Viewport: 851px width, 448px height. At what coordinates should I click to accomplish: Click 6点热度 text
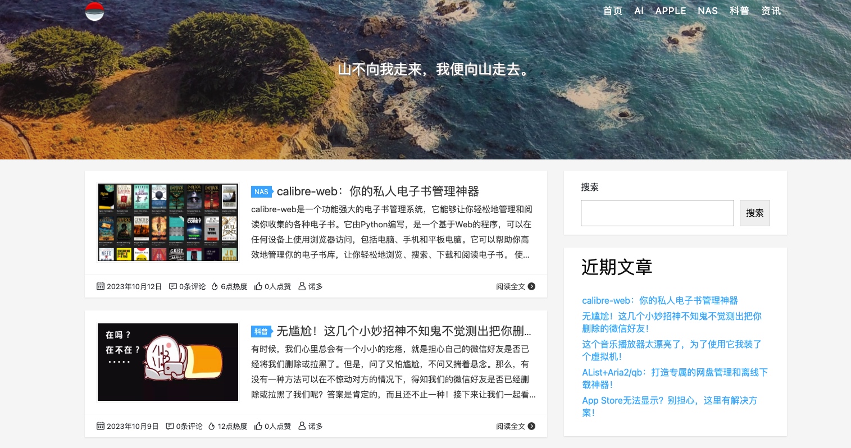[234, 286]
